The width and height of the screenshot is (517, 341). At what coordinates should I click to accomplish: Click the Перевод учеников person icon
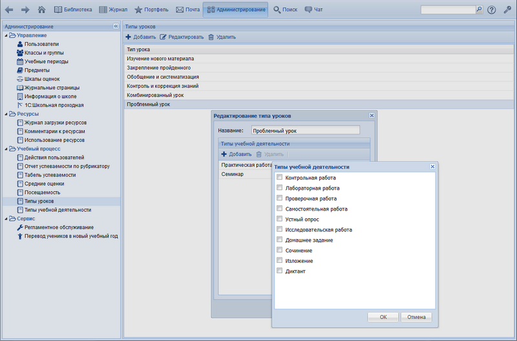pos(20,236)
